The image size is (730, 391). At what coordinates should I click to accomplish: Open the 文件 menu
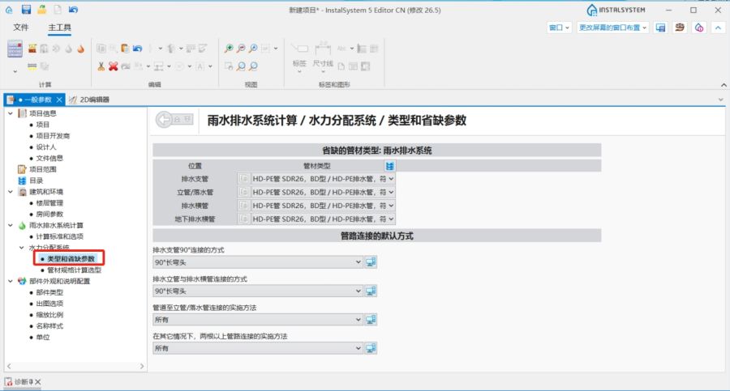(21, 28)
